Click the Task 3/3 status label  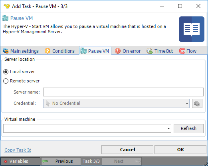pyautogui.click(x=91, y=161)
